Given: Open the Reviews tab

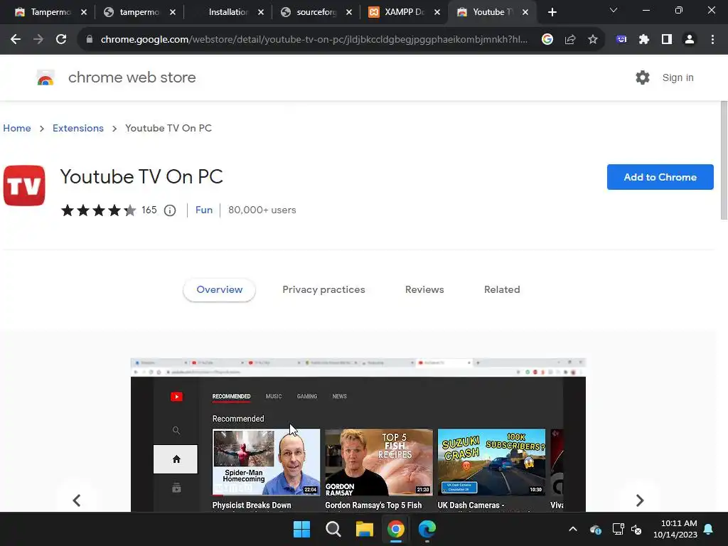Looking at the screenshot, I should click(x=424, y=290).
